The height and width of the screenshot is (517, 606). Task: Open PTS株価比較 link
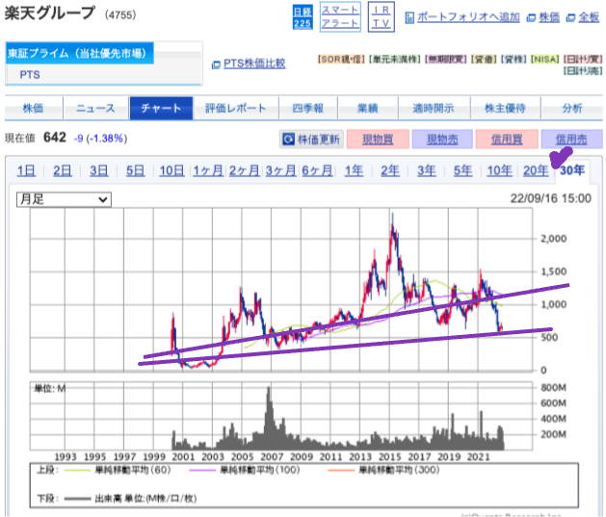[254, 64]
